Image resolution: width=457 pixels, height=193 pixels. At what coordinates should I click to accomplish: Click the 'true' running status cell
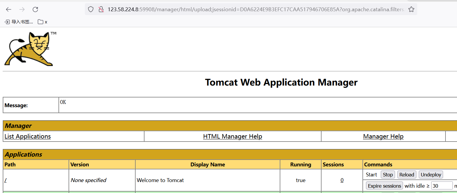[301, 180]
